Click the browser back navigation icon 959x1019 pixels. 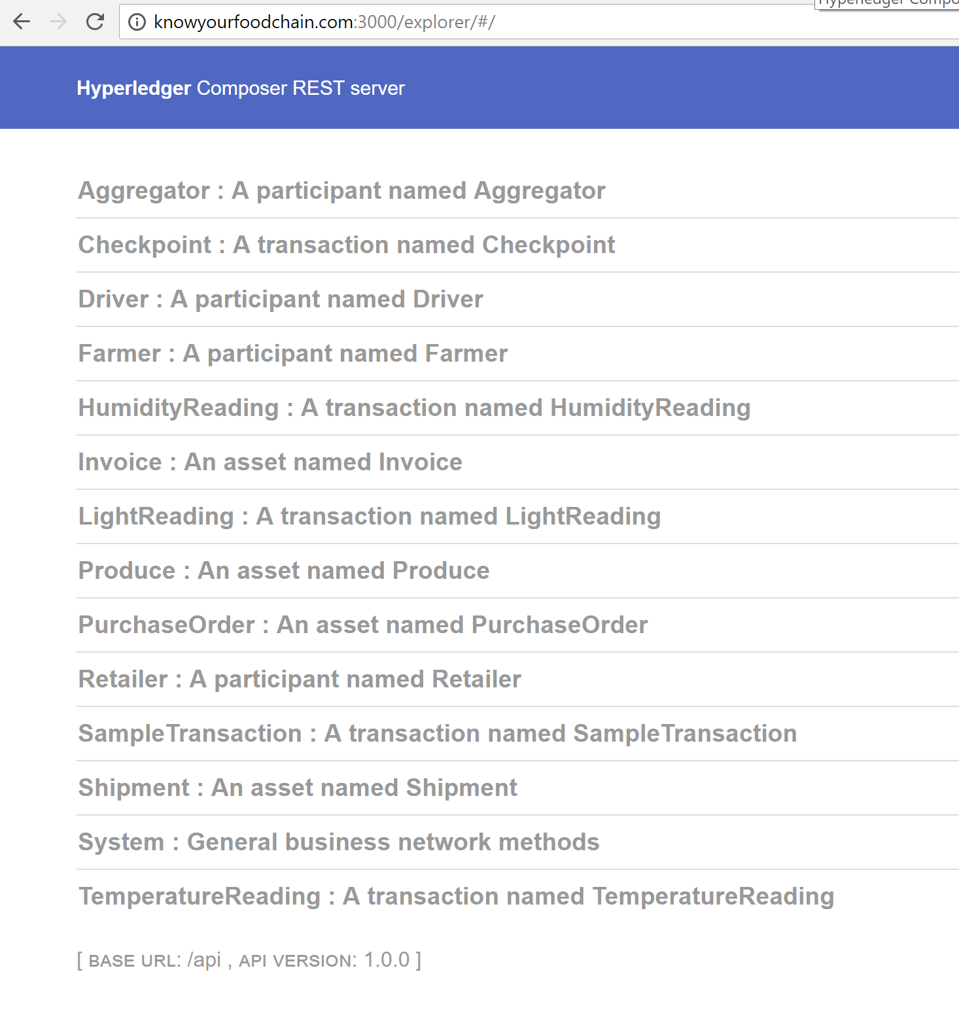tap(22, 22)
